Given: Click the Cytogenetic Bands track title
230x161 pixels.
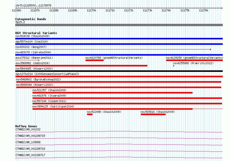Looking at the screenshot, I should point(31,19).
